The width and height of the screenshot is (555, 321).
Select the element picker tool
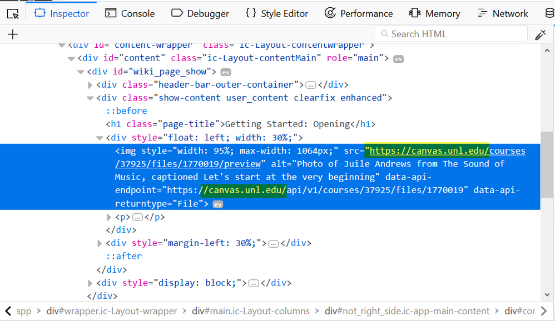(12, 13)
